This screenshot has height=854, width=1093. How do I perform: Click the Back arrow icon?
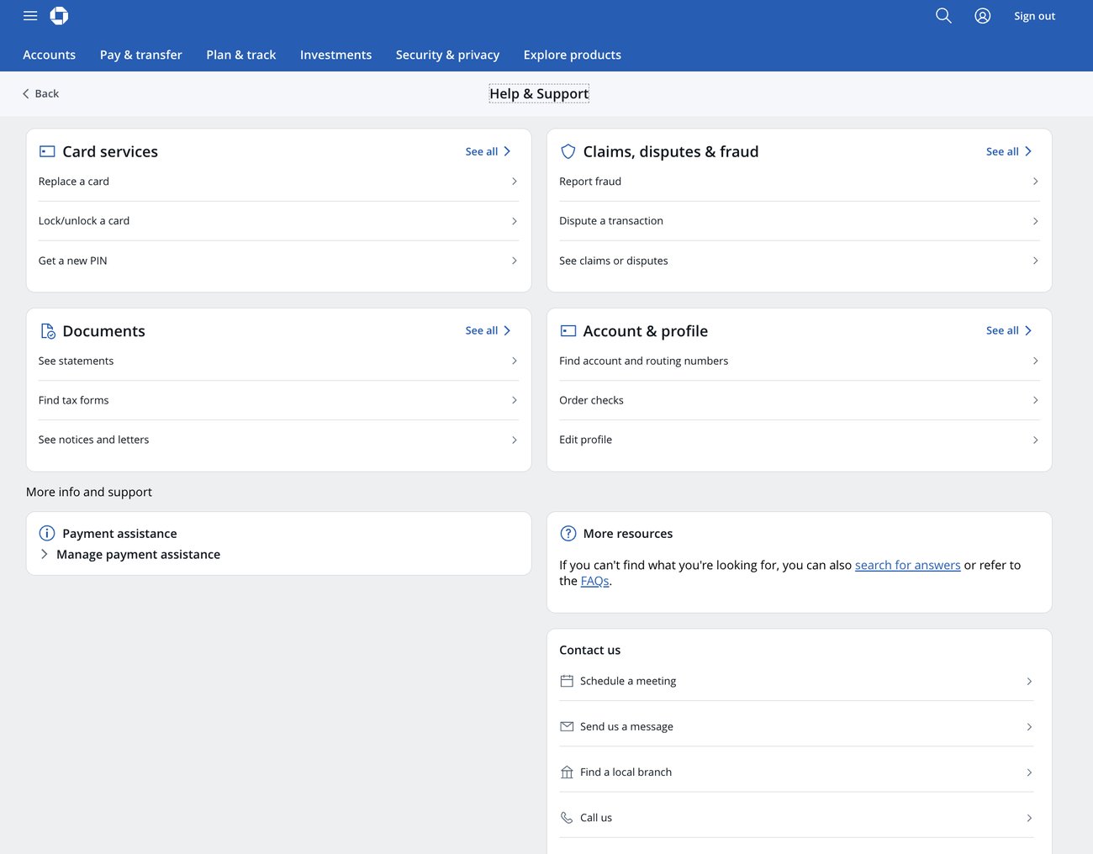coord(26,93)
